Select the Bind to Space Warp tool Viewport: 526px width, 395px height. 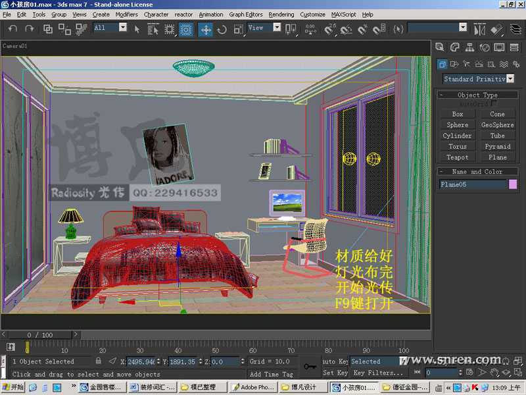pos(81,29)
